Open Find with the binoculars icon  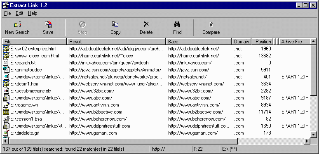(177, 24)
